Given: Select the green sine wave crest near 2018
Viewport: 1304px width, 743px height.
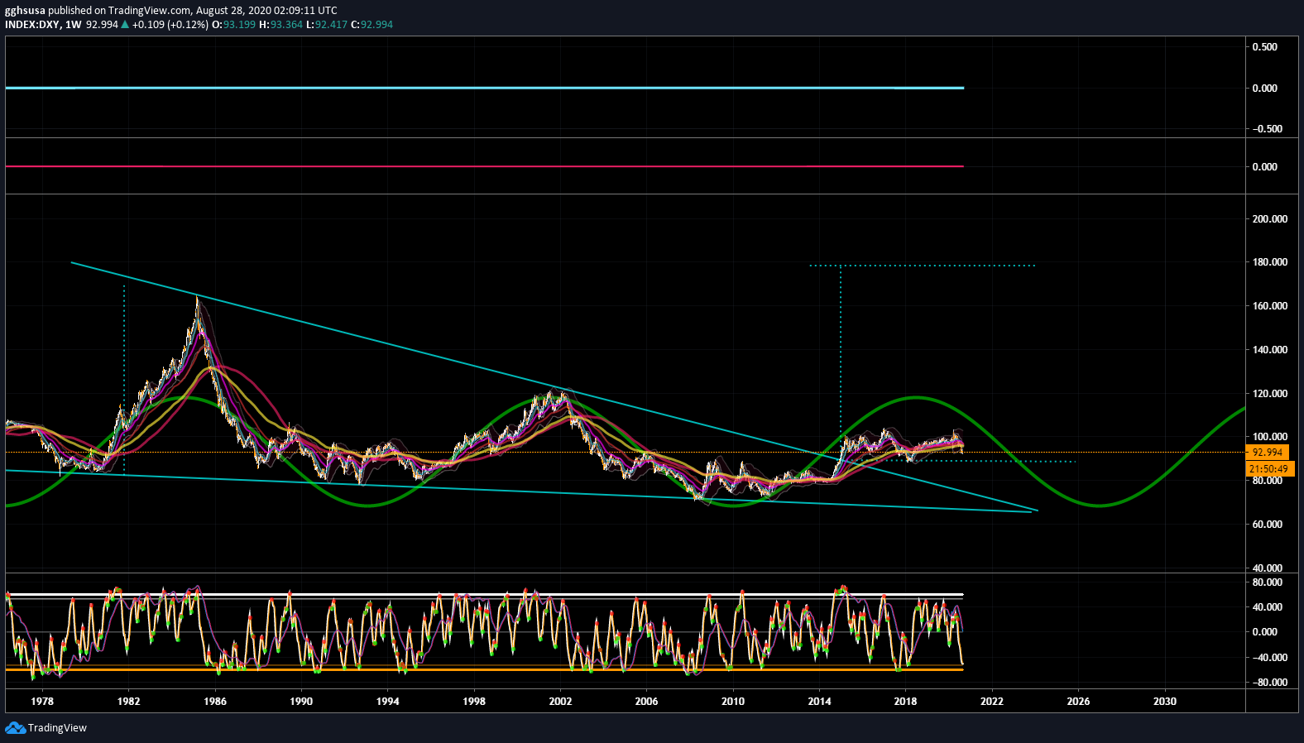Looking at the screenshot, I should pos(915,398).
